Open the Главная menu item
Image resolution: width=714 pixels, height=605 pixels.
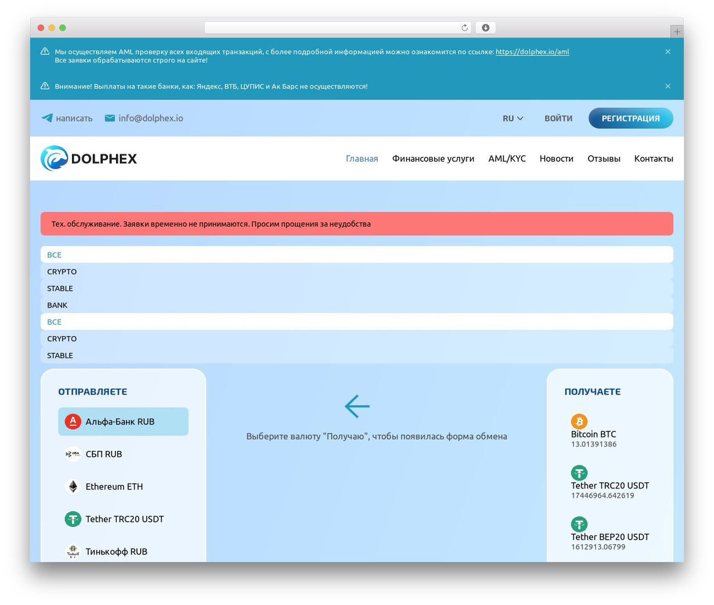[362, 159]
